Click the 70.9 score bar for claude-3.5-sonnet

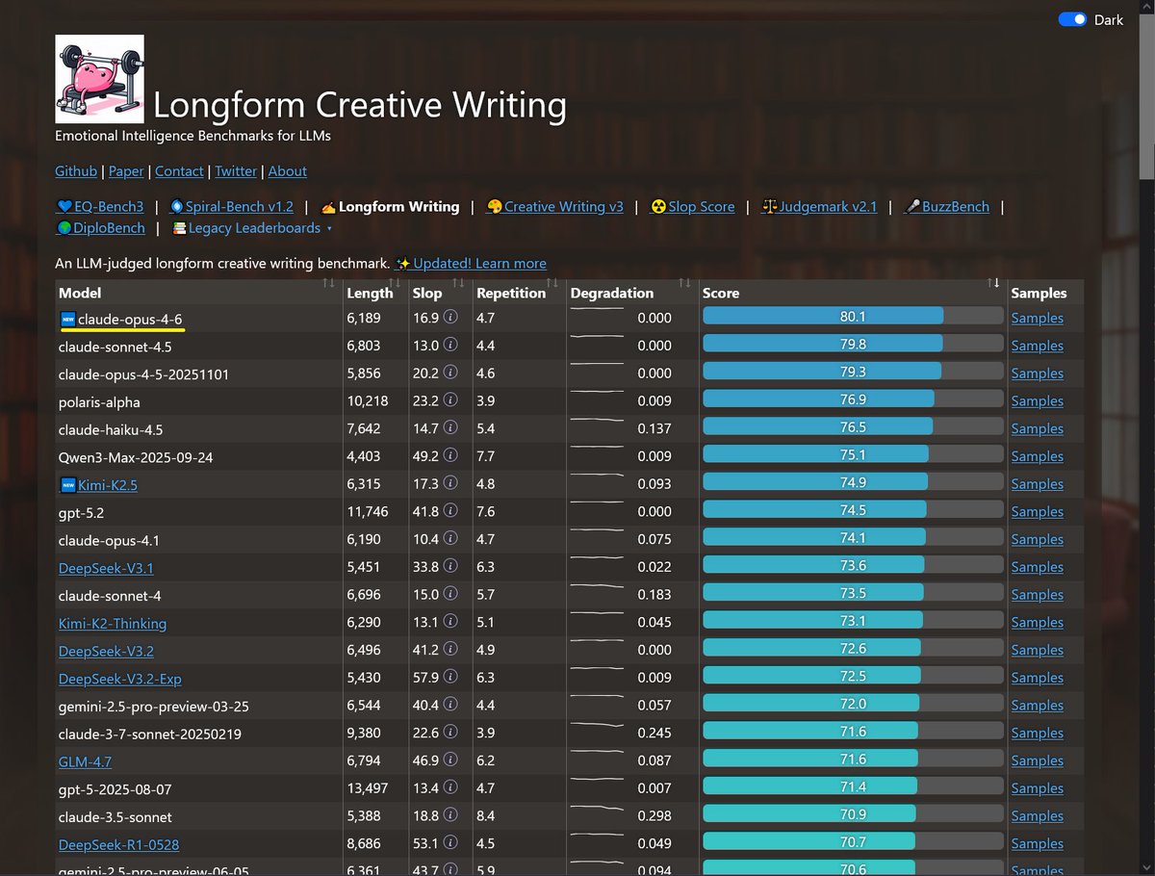coord(853,815)
